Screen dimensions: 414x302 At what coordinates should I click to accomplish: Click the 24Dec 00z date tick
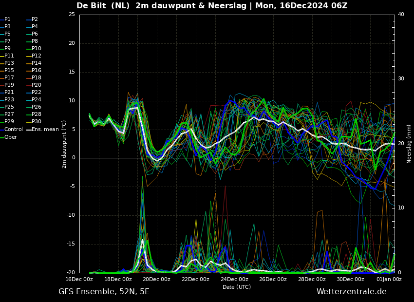(x=234, y=280)
